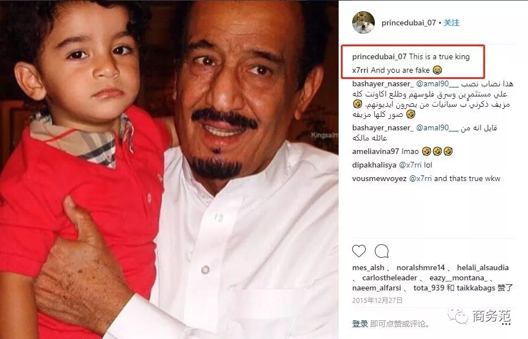Click the main post photo

tap(169, 169)
